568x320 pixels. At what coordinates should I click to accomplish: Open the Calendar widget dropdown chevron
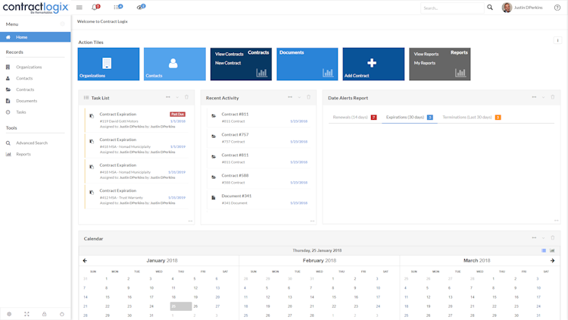[x=543, y=238]
